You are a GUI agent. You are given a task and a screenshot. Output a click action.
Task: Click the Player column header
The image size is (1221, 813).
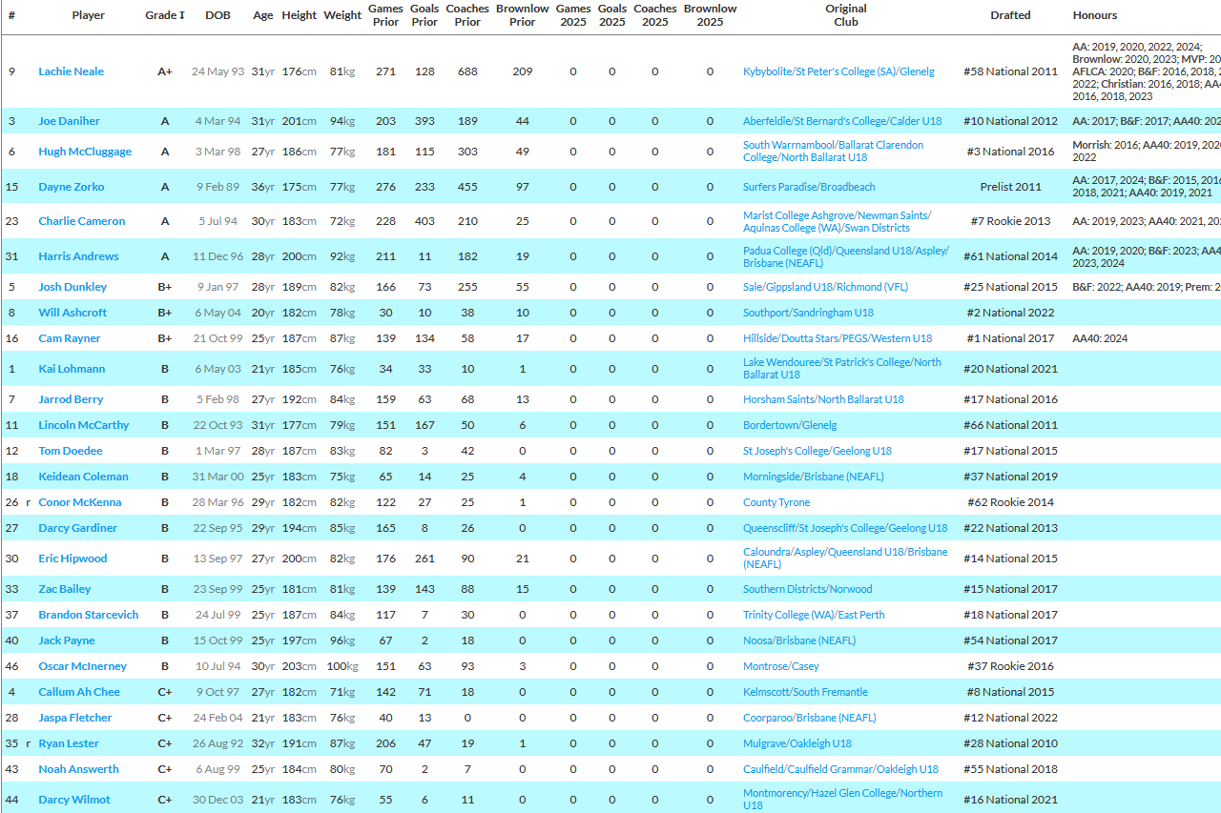coord(89,15)
